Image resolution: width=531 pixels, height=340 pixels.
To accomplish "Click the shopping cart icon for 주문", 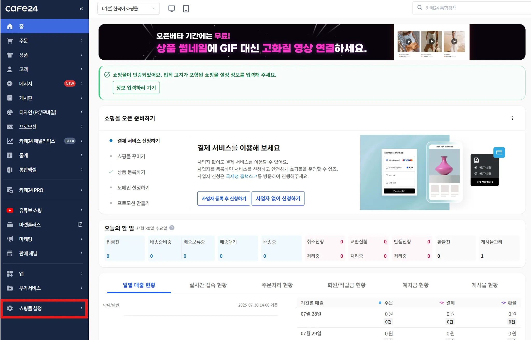I will 10,41.
